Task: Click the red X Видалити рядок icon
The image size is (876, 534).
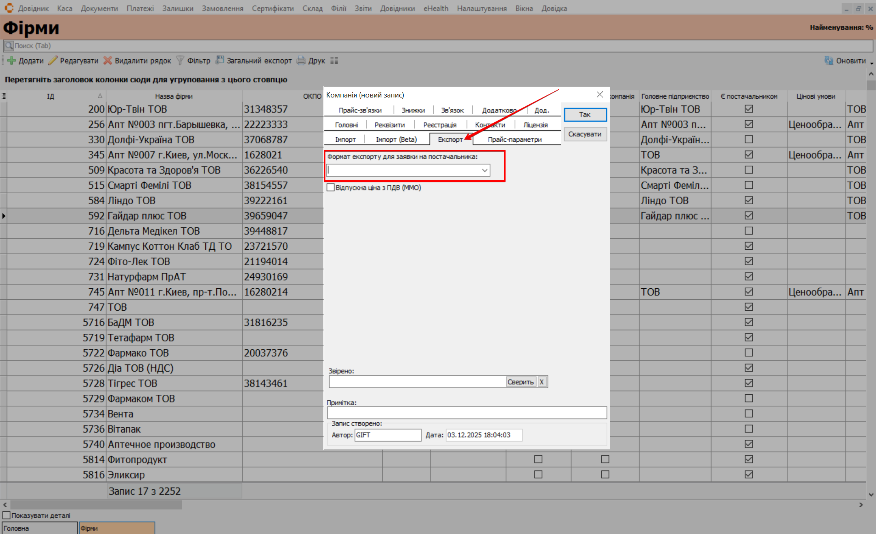Action: [x=108, y=61]
